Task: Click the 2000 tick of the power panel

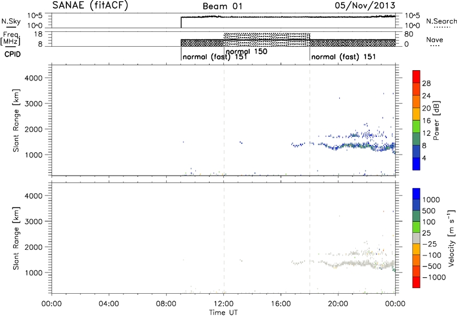Action: pos(34,129)
